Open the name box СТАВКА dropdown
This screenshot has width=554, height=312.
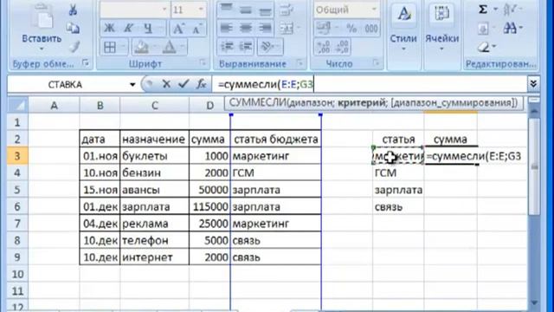132,85
